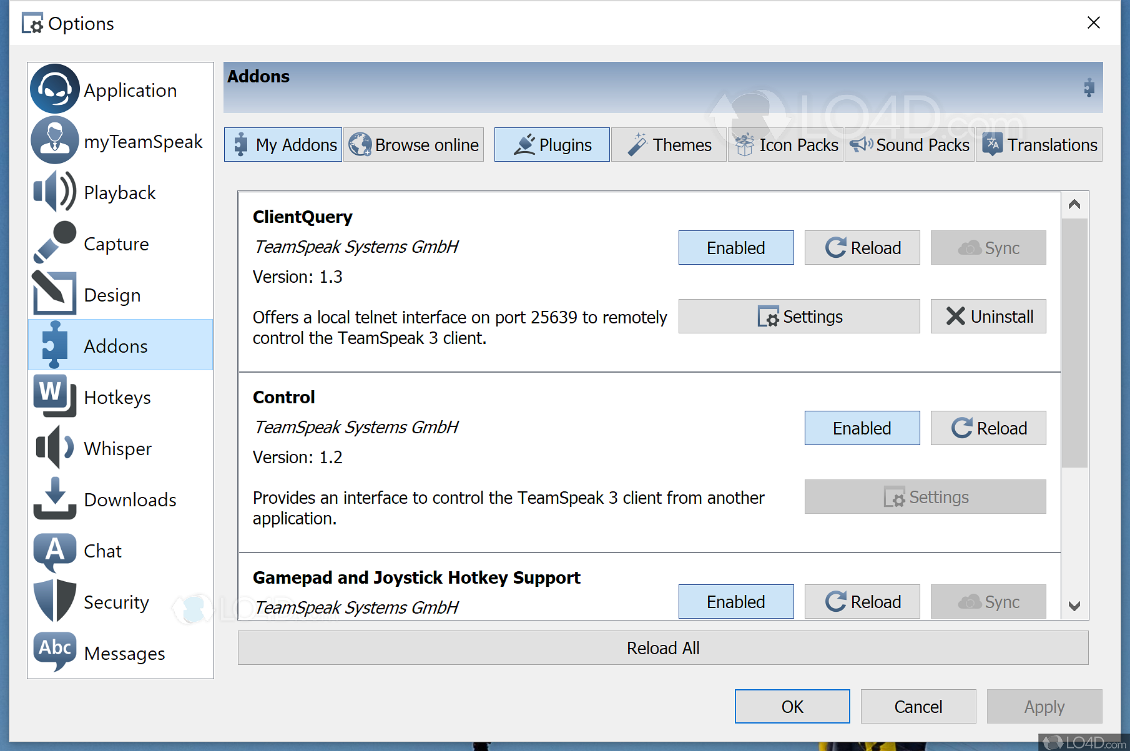Disable Gamepad and Joystick Hotkey Support
Image resolution: width=1130 pixels, height=751 pixels.
(735, 601)
